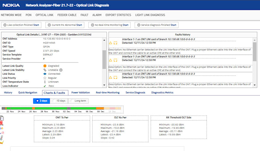Click the thermometer icon beside Unknown temperature
The image size is (260, 151).
[x=45, y=82]
